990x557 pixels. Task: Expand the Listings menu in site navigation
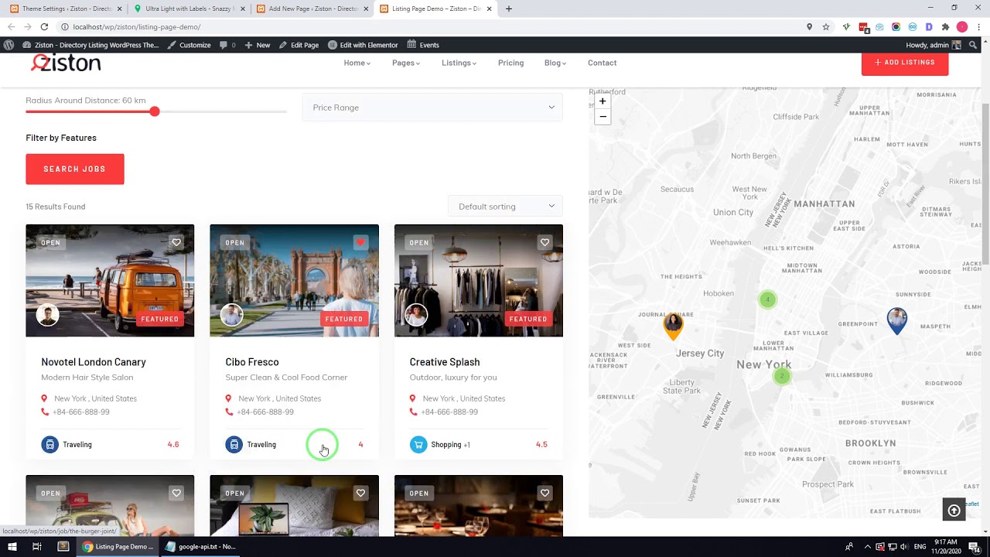pyautogui.click(x=459, y=63)
